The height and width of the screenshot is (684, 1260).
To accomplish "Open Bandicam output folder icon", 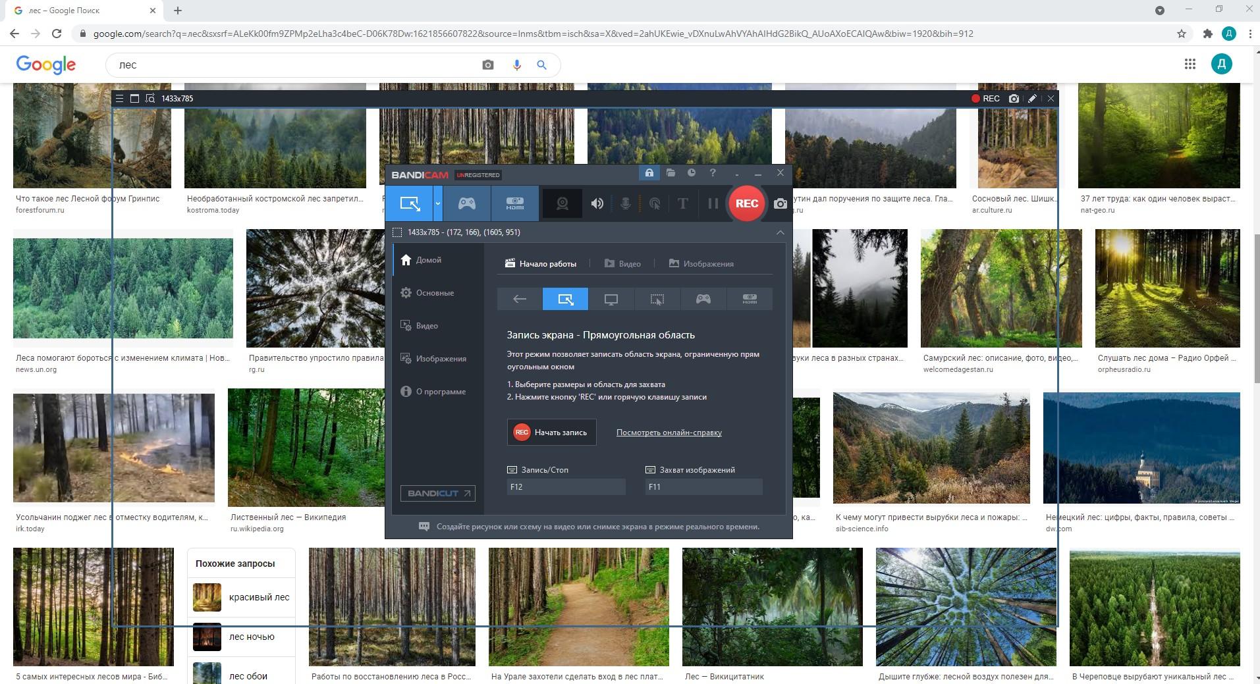I will click(671, 172).
